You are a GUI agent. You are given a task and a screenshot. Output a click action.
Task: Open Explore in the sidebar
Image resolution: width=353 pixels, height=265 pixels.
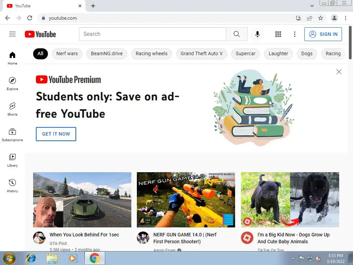click(12, 84)
